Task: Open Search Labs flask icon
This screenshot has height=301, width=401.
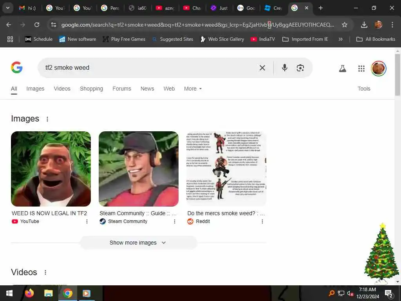Action: pos(342,68)
